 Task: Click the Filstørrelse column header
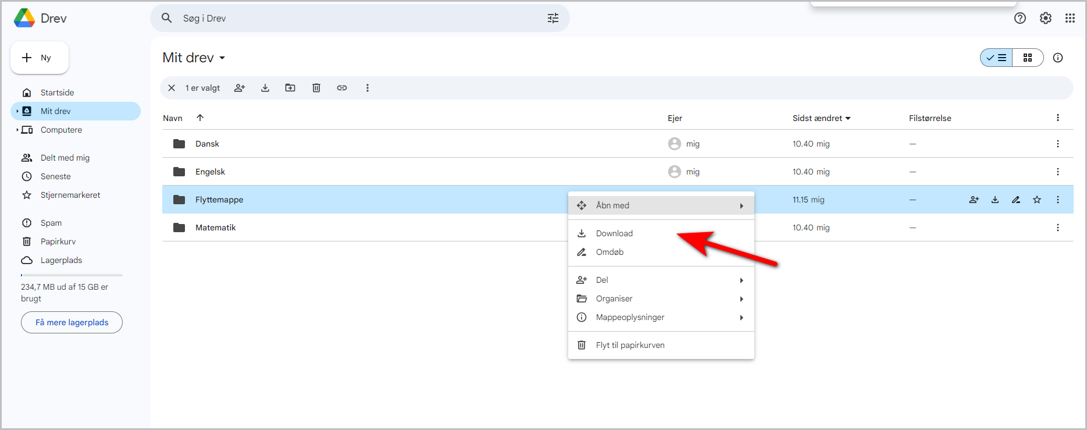(x=930, y=118)
